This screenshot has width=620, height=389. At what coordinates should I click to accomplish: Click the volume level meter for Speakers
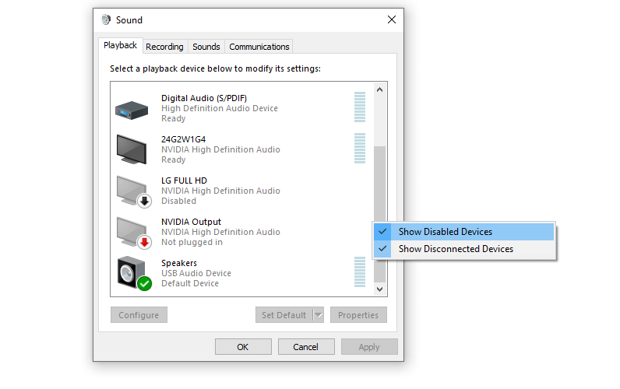coord(360,272)
